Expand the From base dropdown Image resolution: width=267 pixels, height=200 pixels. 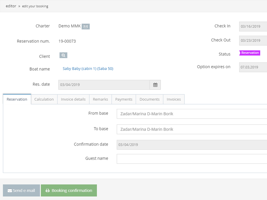(191, 114)
